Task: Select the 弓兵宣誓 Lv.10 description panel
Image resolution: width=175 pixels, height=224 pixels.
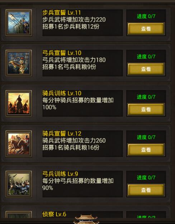Action: tap(82, 63)
